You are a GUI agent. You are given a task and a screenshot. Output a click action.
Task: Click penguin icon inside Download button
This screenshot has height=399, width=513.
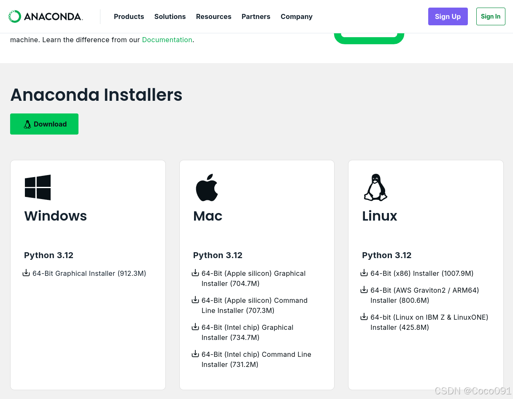pyautogui.click(x=27, y=124)
